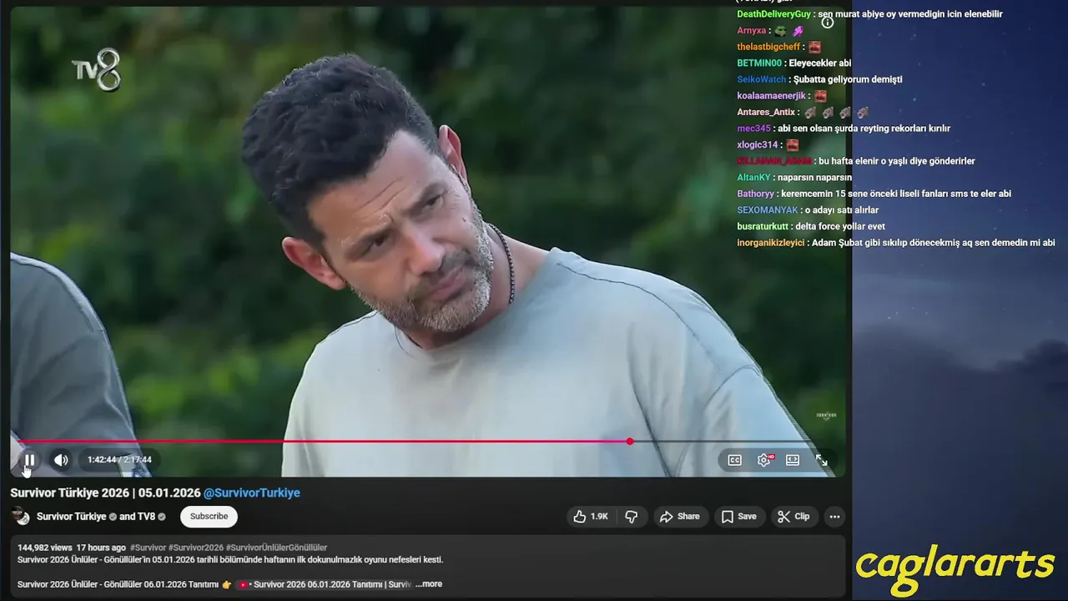Image resolution: width=1068 pixels, height=601 pixels.
Task: Click chat user busraturkutt
Action: [763, 226]
